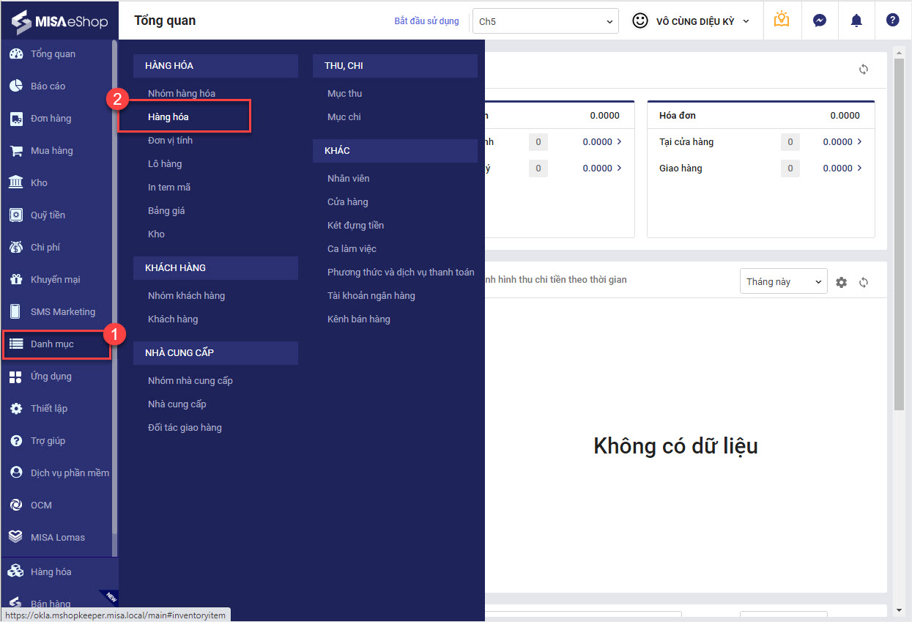The image size is (912, 622).
Task: Click the Hóa đơn card heading
Action: [678, 116]
